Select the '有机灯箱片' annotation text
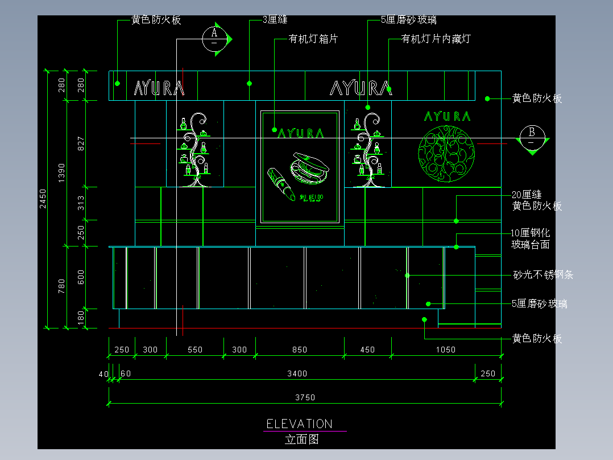 [x=313, y=39]
